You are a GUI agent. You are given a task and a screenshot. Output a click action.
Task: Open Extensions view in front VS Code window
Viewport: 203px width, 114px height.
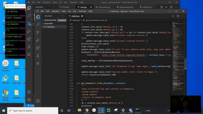tap(38, 48)
